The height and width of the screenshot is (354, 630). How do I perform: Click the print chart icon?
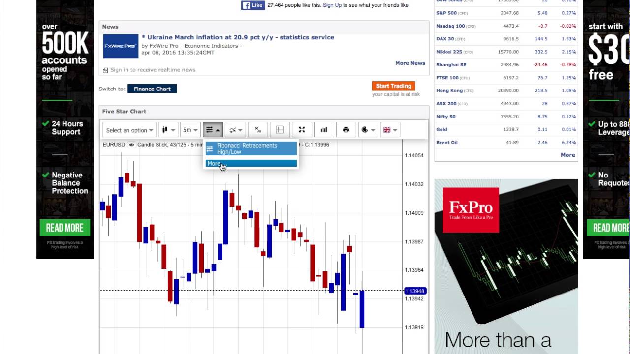pyautogui.click(x=346, y=130)
